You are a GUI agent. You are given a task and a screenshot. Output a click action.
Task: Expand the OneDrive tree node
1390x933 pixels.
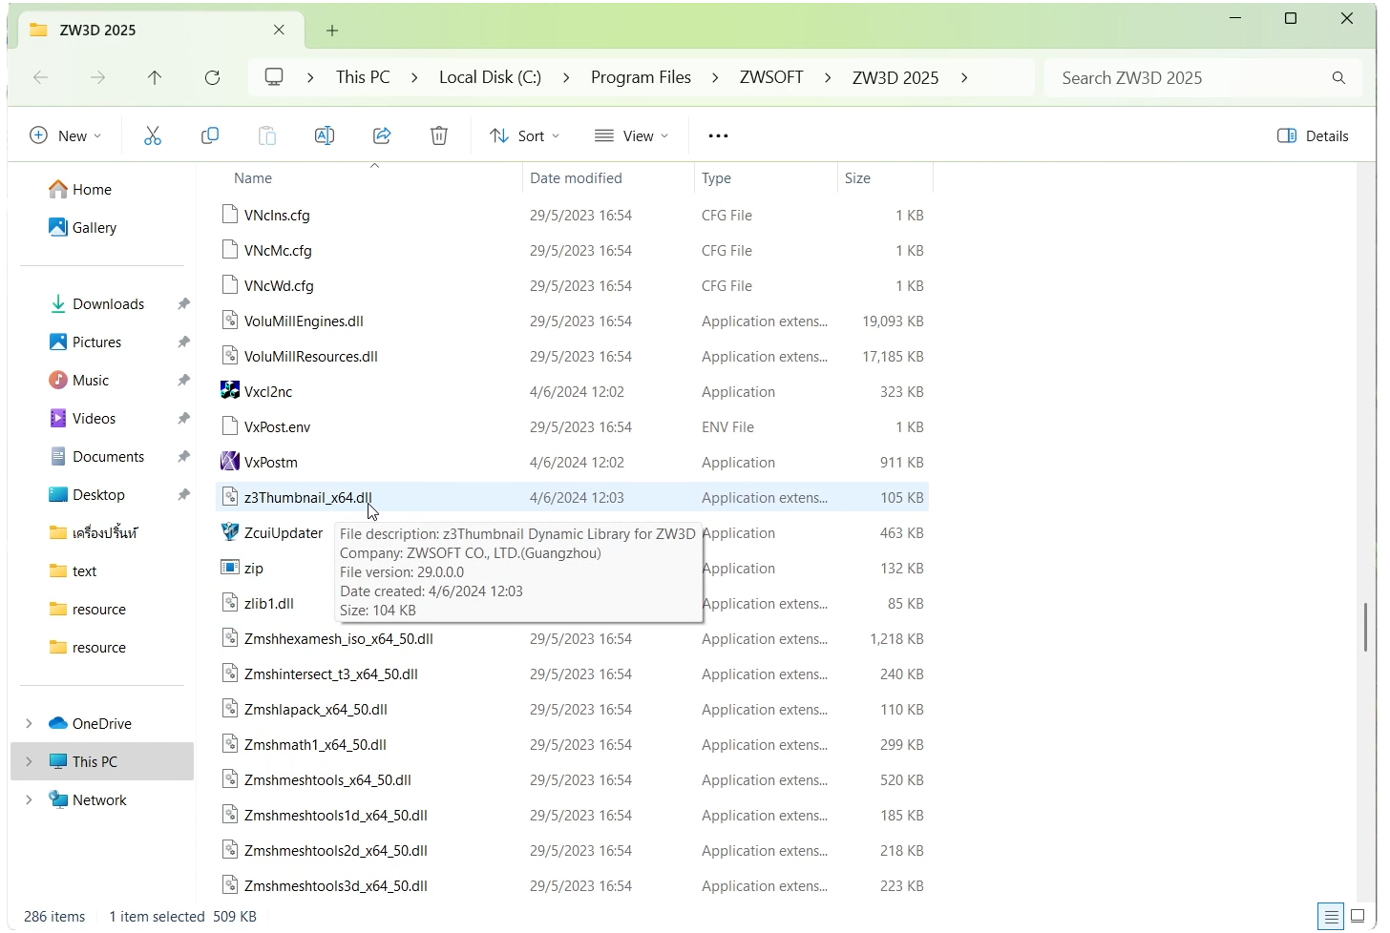29,724
